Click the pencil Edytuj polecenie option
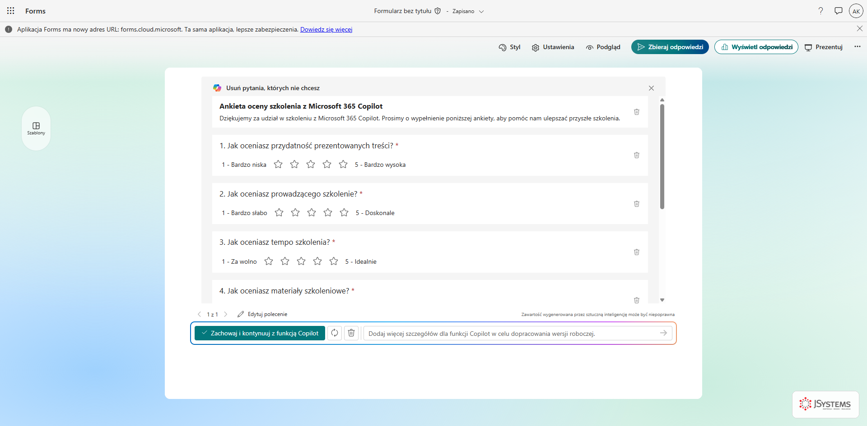Screen dimensions: 867x426 tap(262, 314)
